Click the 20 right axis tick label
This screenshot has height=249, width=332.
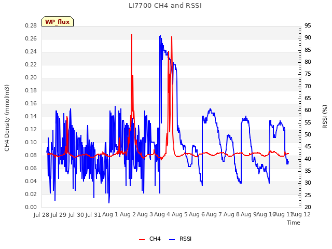click(308, 207)
